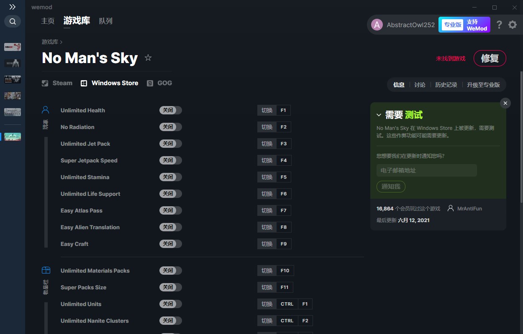
Task: Open the dark figure game thumbnail in sidebar
Action: pos(13,63)
